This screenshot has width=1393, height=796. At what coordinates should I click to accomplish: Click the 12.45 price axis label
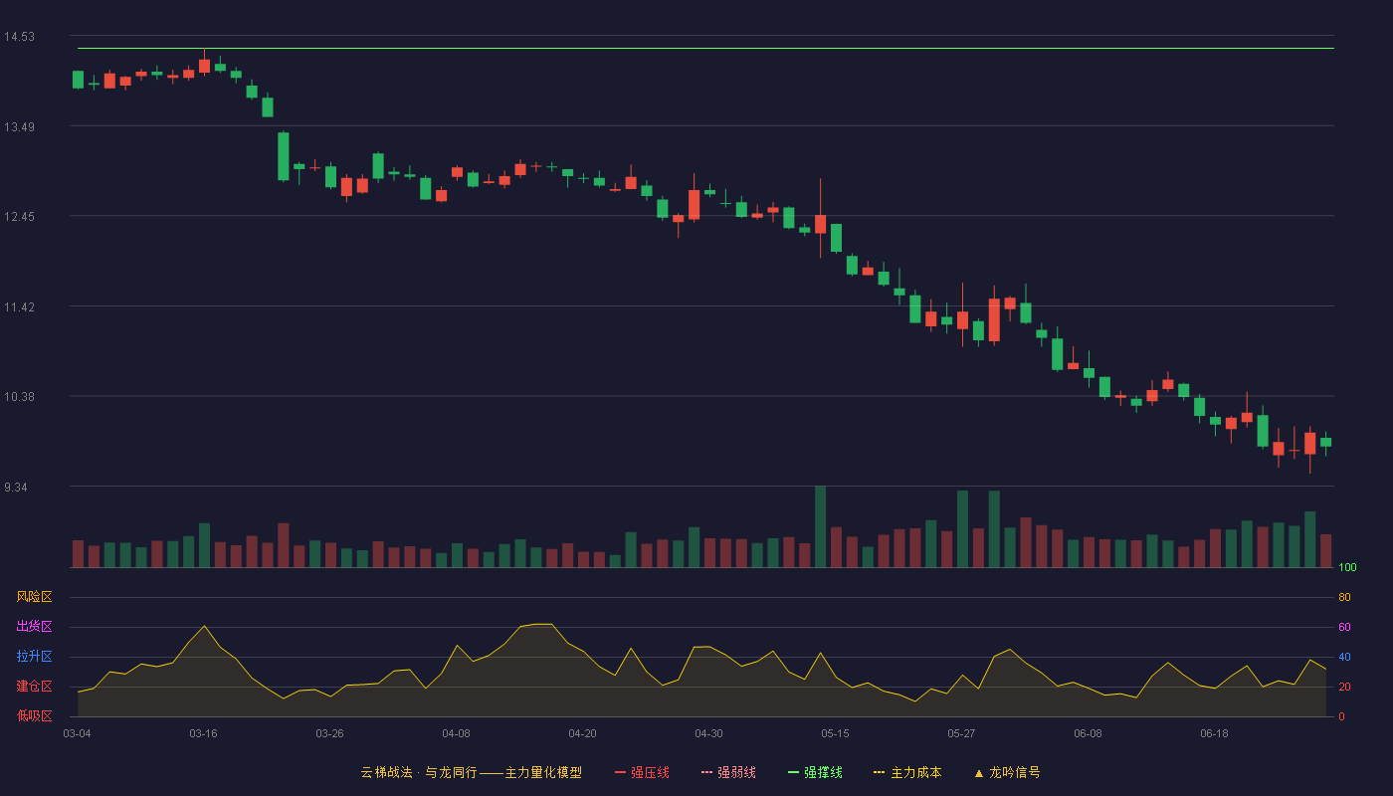[19, 217]
